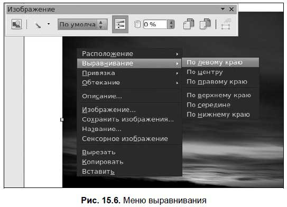Viewport: 287px width, 207px height.
Task: Open the Обтекание submenu
Action: tap(129, 82)
